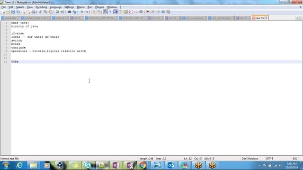Undo the last edit via the toolbar
This screenshot has width=303, height=170.
pyautogui.click(x=57, y=12)
